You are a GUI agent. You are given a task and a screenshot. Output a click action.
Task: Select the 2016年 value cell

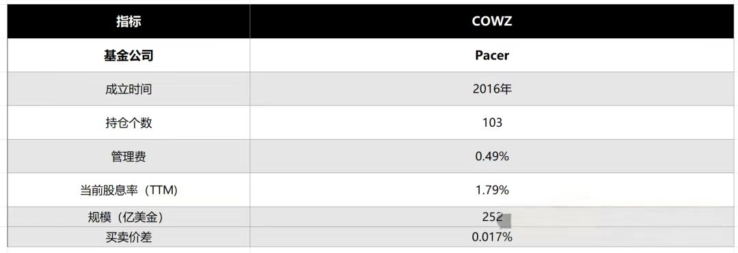pyautogui.click(x=492, y=89)
